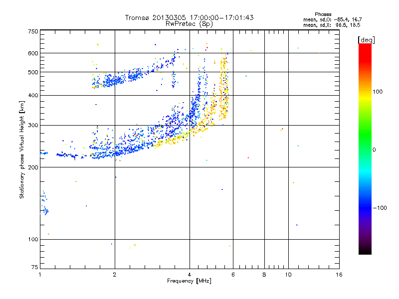The height and width of the screenshot is (299, 399).
Task: Click the y-axis label '400'
Action: click(33, 95)
